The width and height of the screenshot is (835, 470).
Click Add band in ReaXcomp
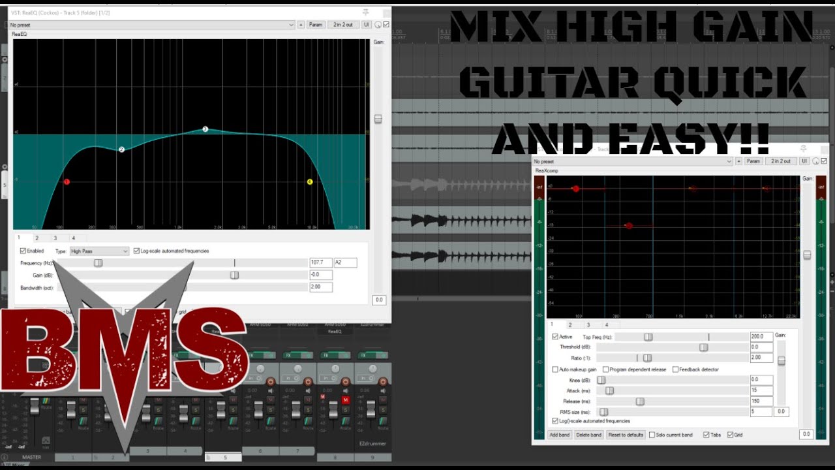click(560, 435)
